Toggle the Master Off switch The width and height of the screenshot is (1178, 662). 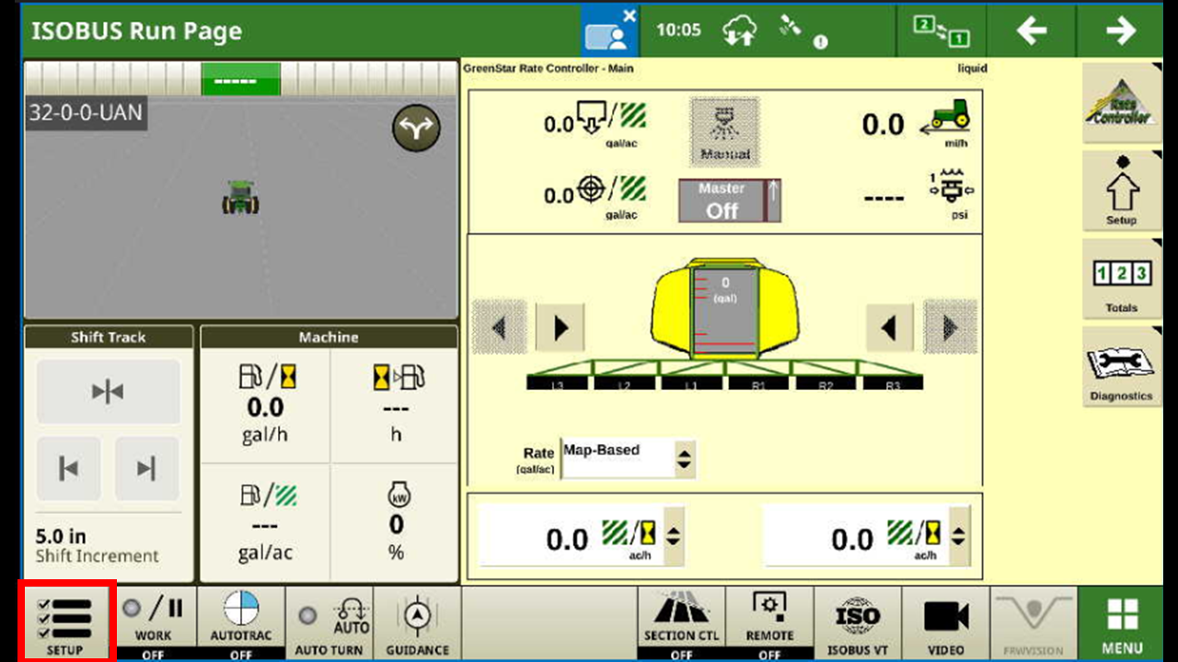tap(730, 200)
